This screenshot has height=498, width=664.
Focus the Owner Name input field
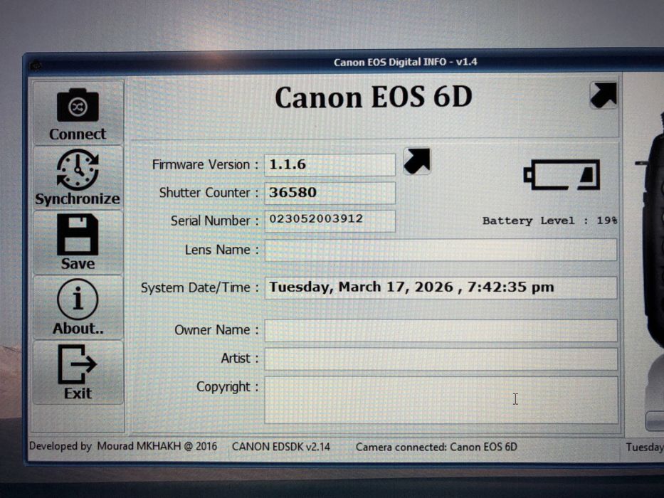click(441, 330)
